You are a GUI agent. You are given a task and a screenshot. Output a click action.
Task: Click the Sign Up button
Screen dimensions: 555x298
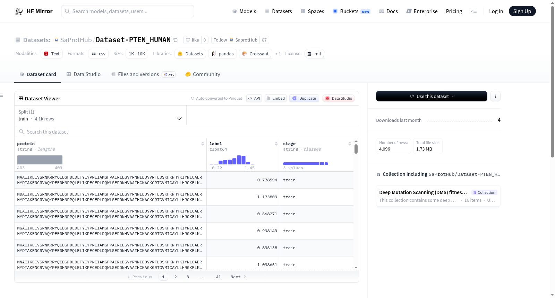[x=522, y=11]
